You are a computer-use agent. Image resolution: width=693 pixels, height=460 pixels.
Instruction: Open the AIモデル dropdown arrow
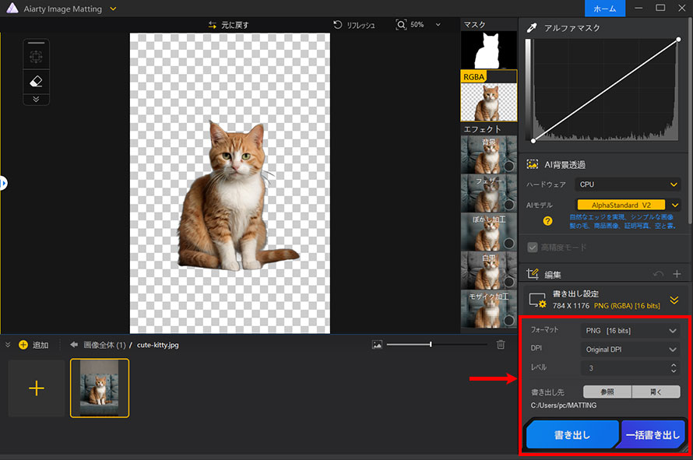[675, 205]
